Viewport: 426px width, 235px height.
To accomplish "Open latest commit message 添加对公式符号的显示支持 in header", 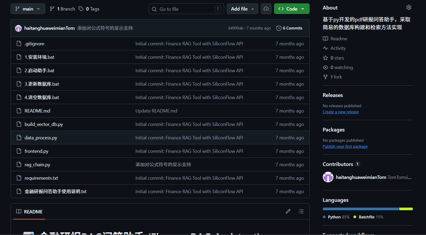I will point(105,28).
